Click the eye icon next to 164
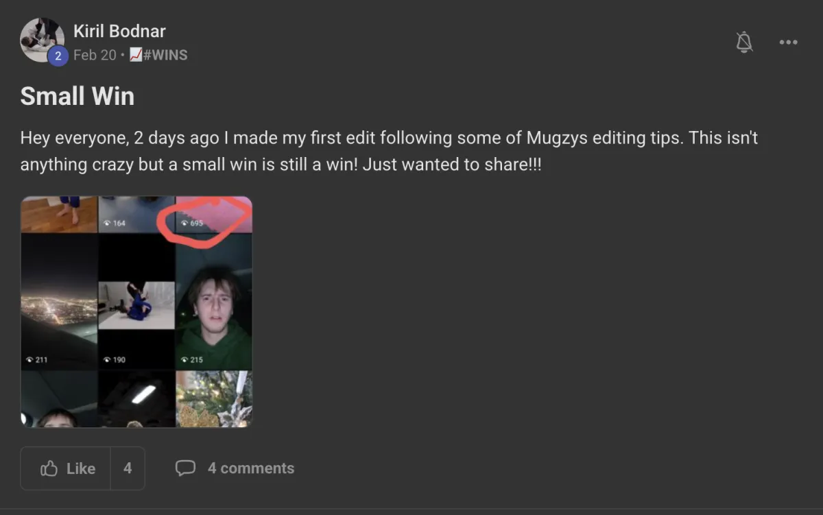 coord(107,224)
